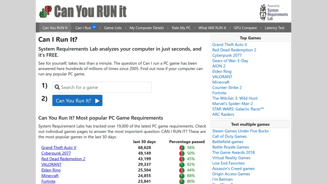The width and height of the screenshot is (327, 184).
Task: Open I'm Batman list
Action: coord(223,179)
